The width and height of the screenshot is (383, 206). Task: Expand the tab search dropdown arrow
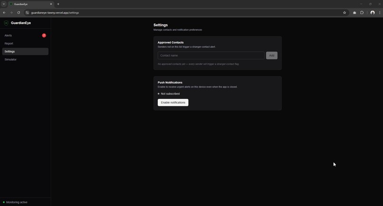(4, 4)
